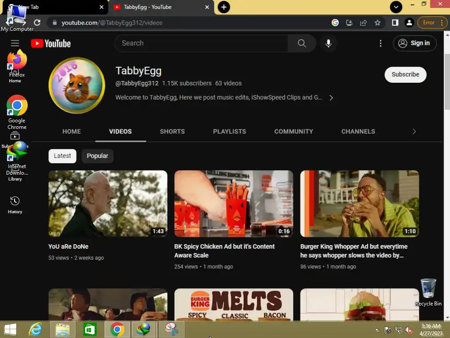Open History in the YouTube sidebar
Image resolution: width=450 pixels, height=338 pixels.
pyautogui.click(x=15, y=205)
